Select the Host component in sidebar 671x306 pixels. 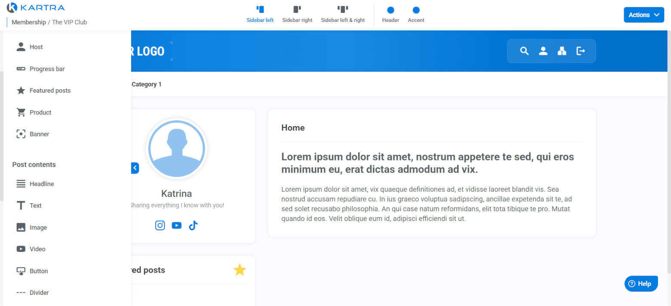click(36, 47)
